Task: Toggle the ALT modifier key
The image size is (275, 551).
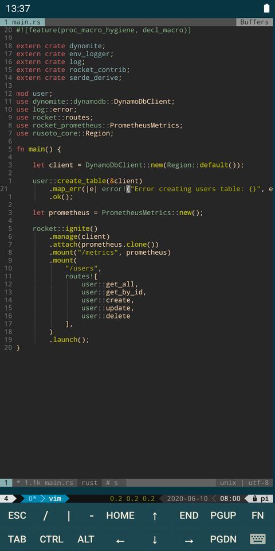Action: click(x=86, y=539)
